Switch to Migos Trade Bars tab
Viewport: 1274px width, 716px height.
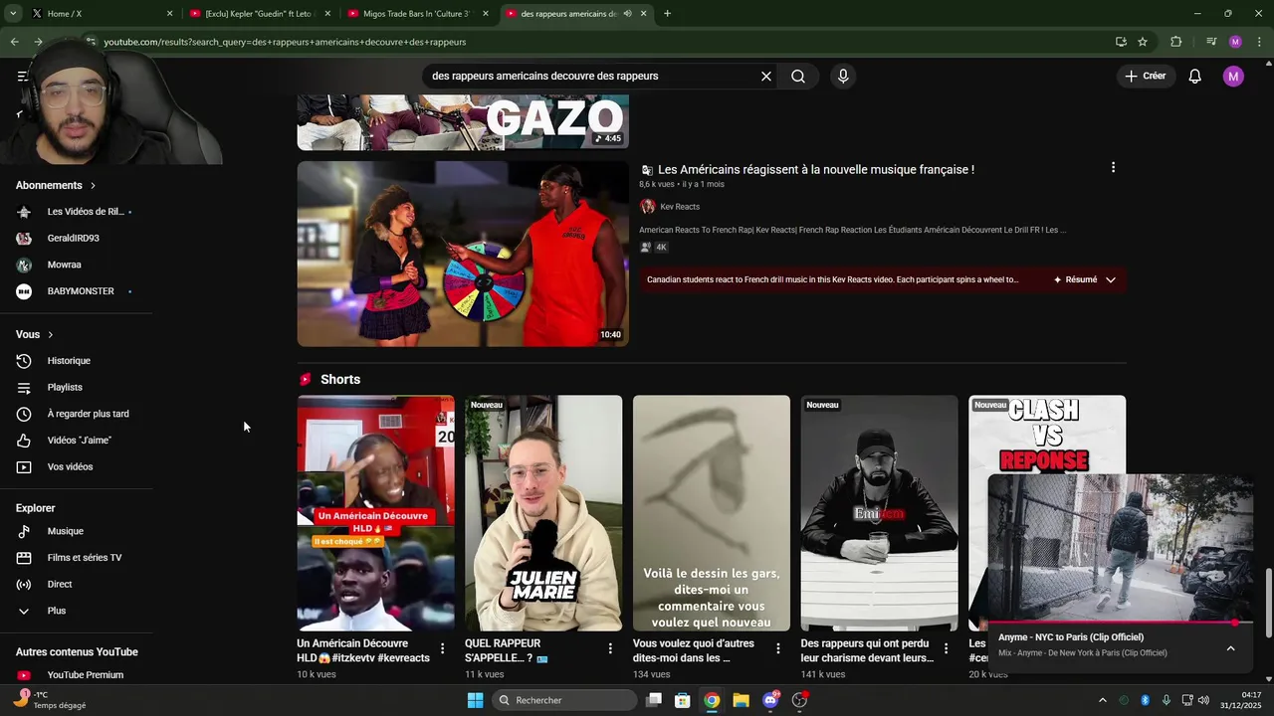tap(416, 14)
